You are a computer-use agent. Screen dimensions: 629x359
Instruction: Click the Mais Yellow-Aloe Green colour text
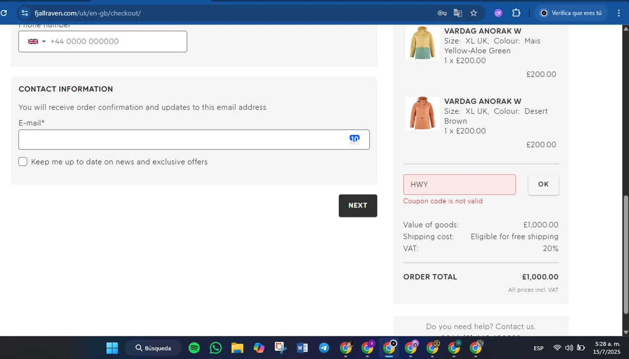(x=492, y=46)
